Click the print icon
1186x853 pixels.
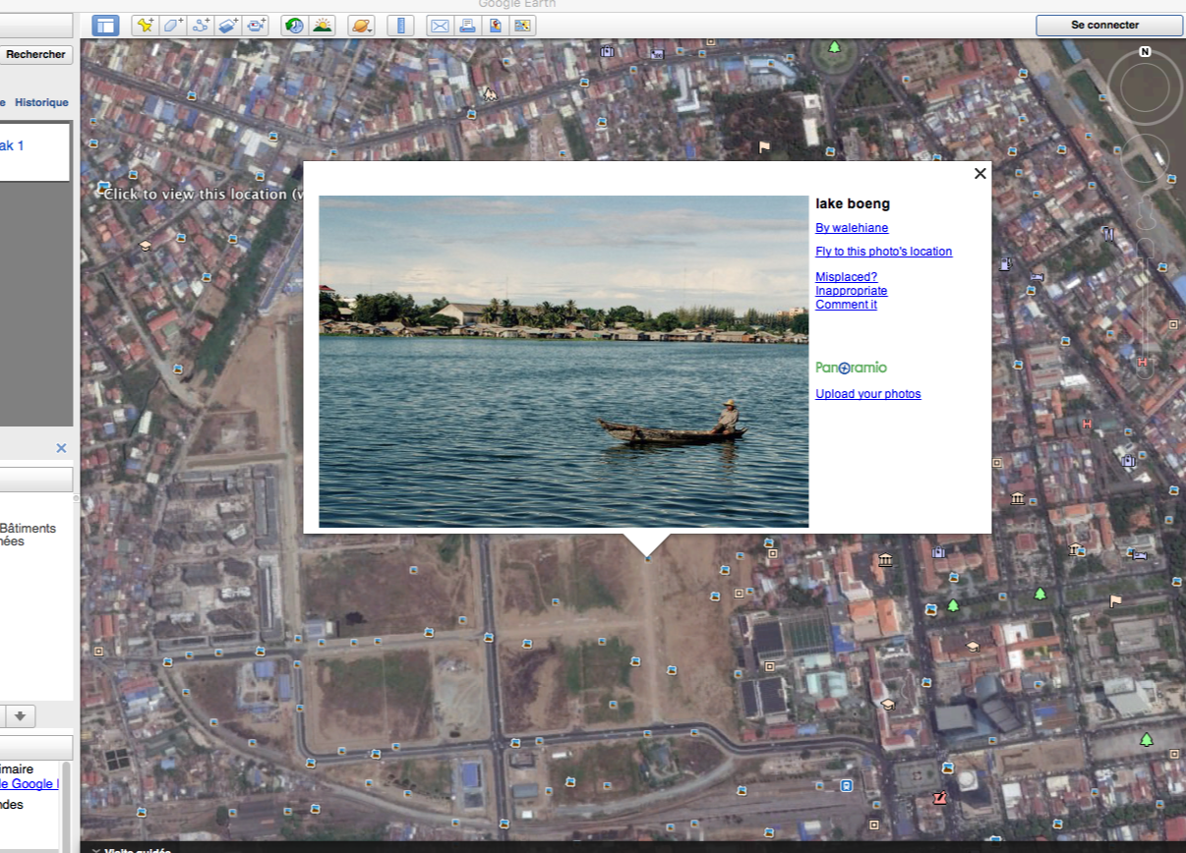(x=467, y=26)
